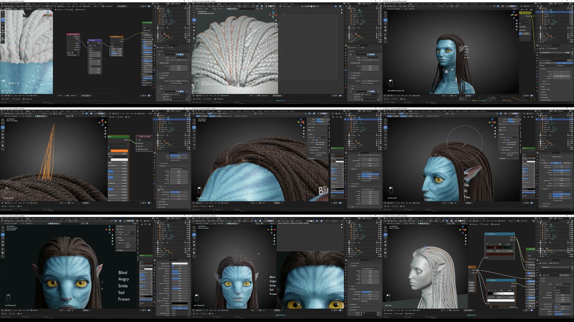Select the Scale tool in the bottom-left window

point(3,242)
